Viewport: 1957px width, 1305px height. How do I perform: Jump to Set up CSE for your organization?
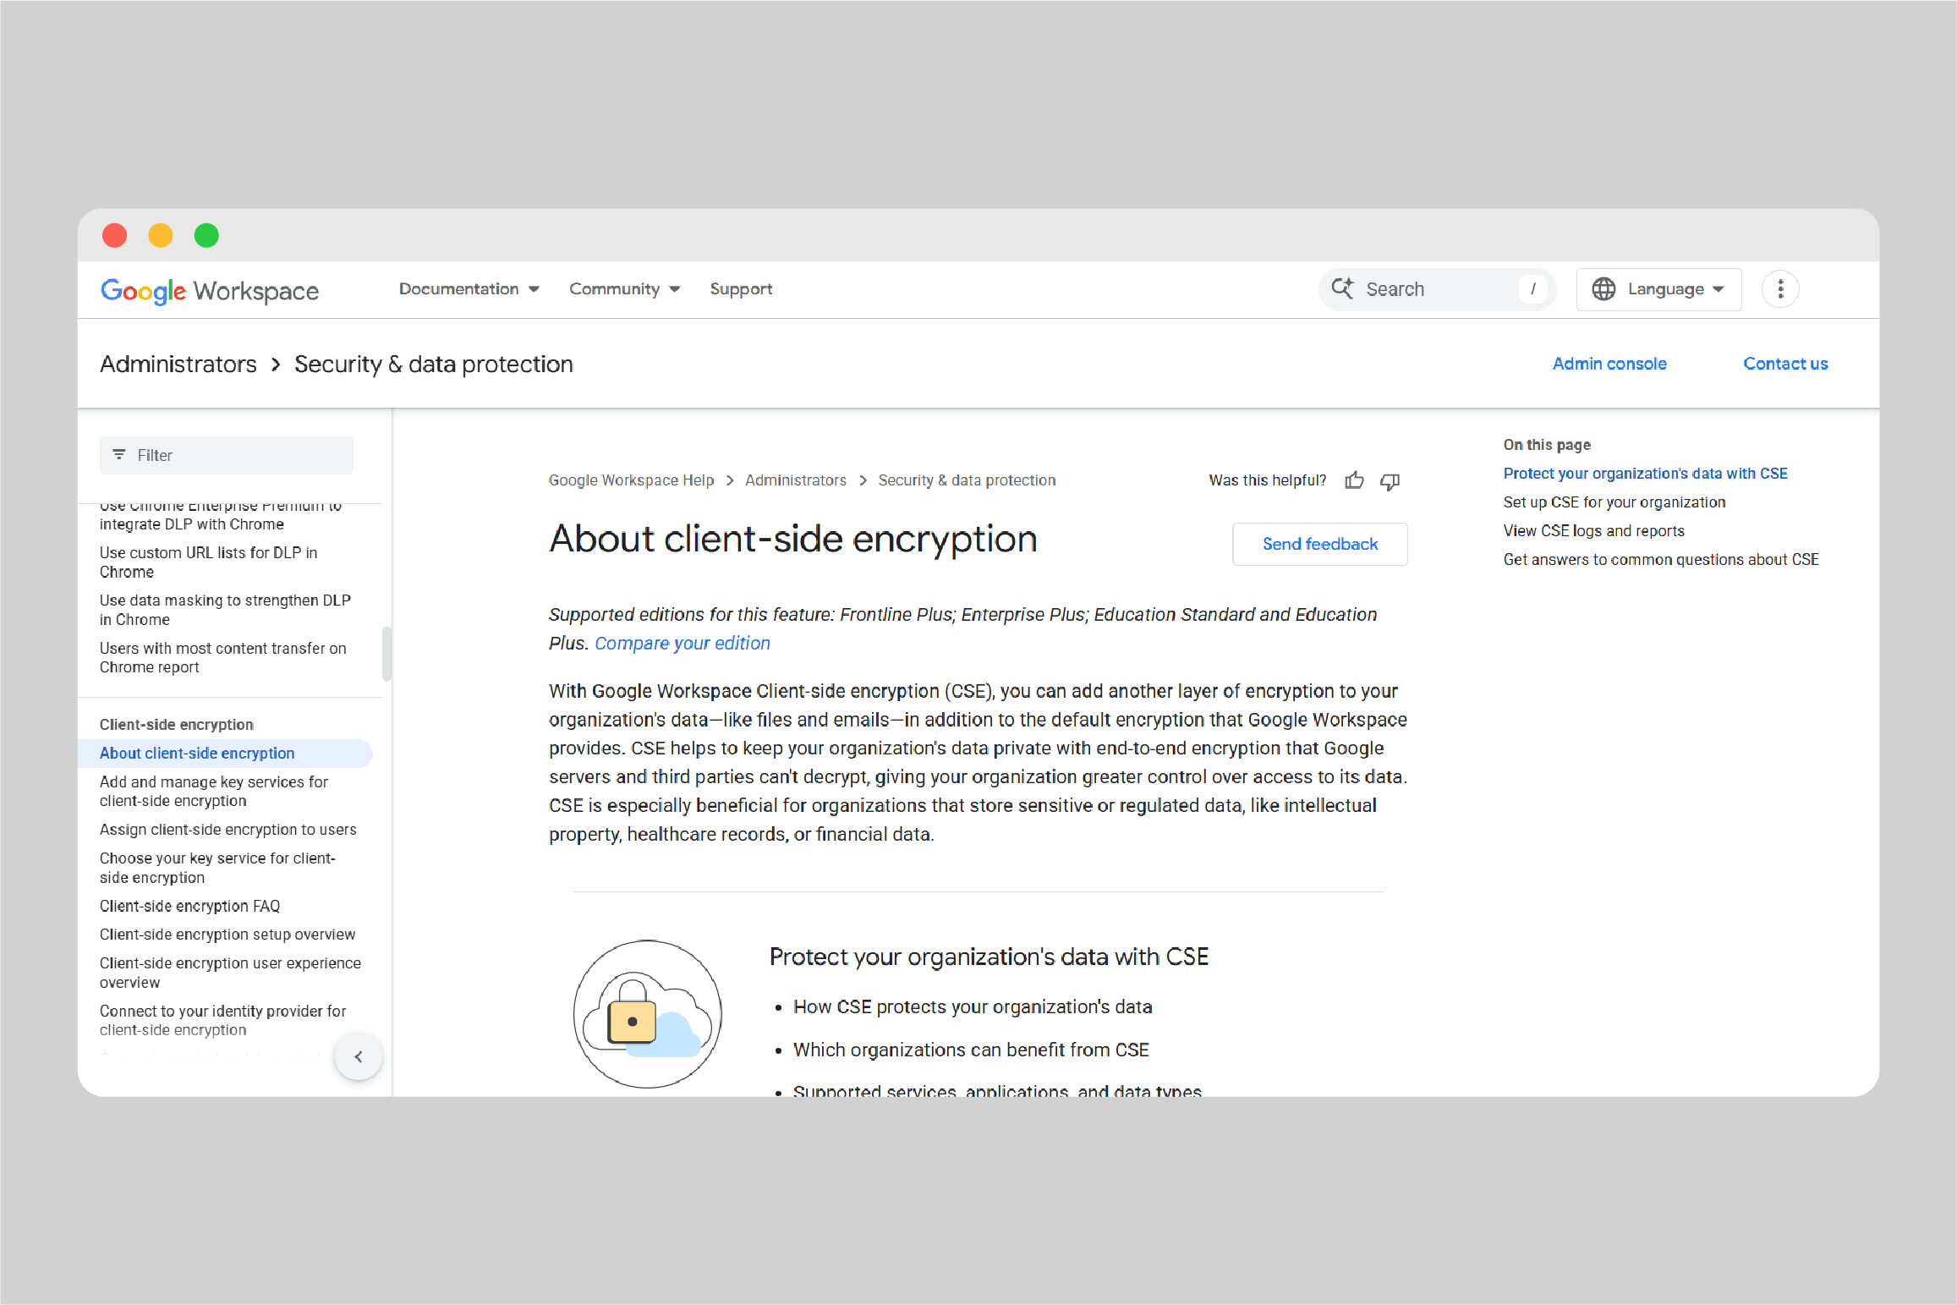click(1614, 502)
